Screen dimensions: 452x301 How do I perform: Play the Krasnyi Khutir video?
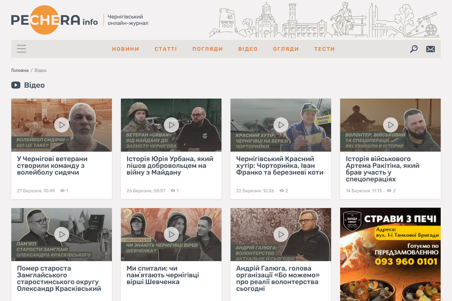click(281, 125)
